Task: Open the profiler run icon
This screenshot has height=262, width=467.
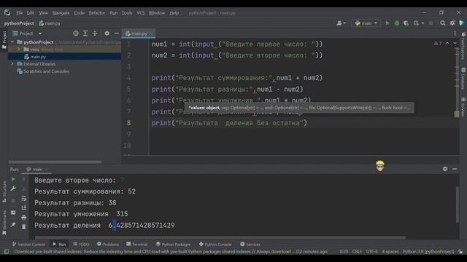Action: 416,23
